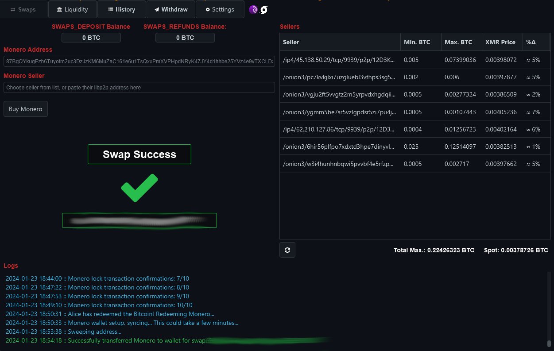554x351 pixels.
Task: Refresh the sellers list
Action: point(287,250)
